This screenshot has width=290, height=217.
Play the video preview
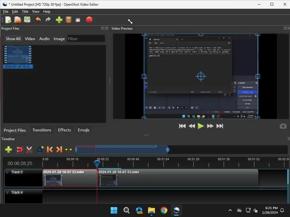(x=201, y=126)
